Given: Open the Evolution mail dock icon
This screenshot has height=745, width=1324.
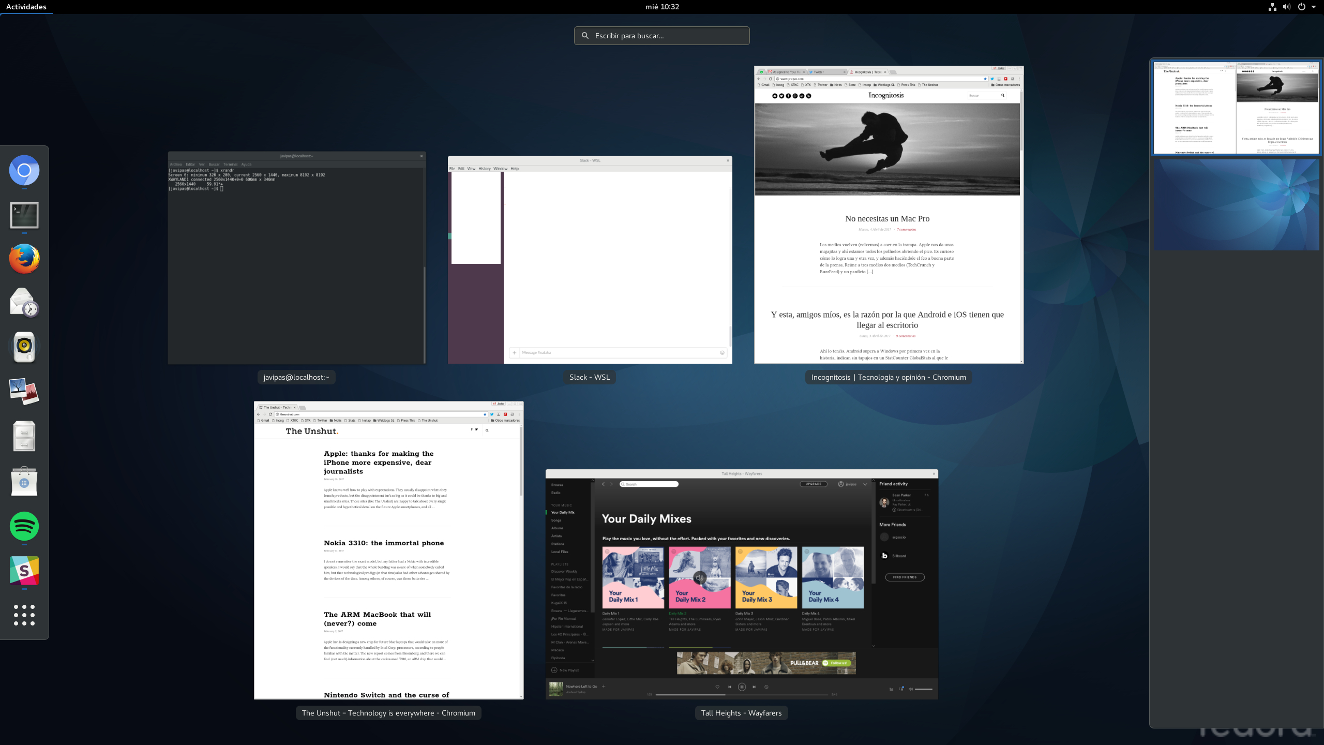Looking at the screenshot, I should (24, 303).
